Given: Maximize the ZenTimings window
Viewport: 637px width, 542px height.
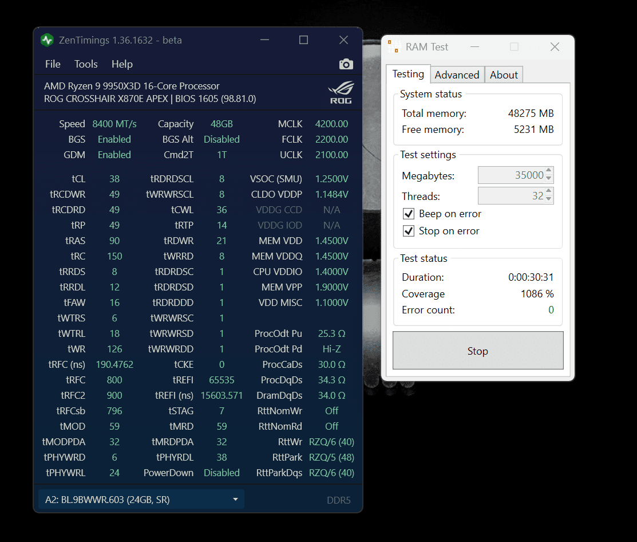Looking at the screenshot, I should coord(303,40).
